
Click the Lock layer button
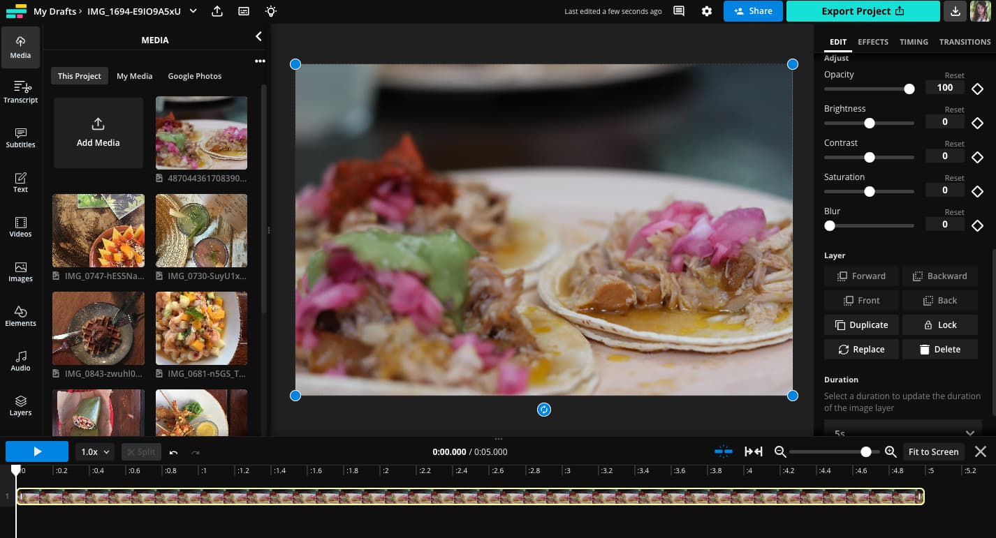(x=939, y=325)
